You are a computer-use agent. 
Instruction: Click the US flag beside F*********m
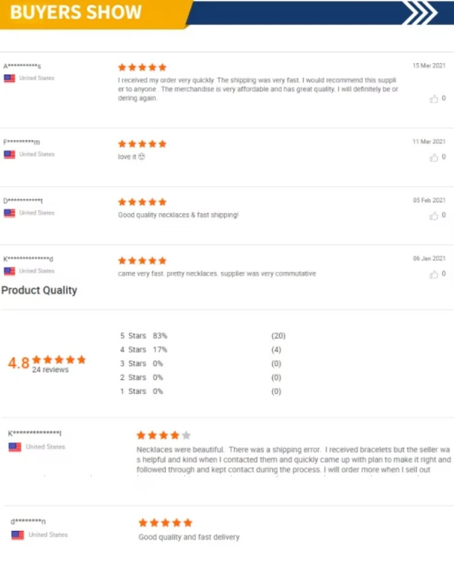tap(9, 154)
